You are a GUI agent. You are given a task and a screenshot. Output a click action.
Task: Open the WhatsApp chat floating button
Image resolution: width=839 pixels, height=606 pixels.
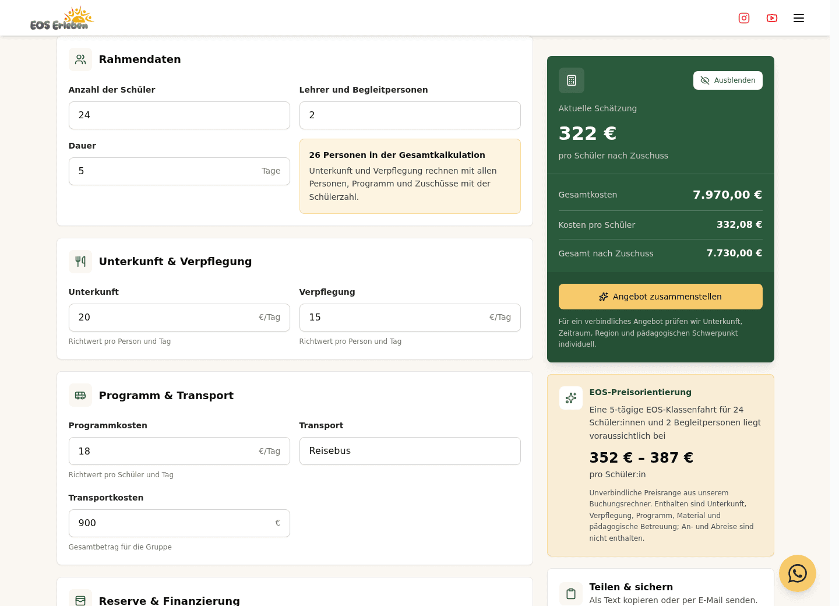click(x=798, y=573)
